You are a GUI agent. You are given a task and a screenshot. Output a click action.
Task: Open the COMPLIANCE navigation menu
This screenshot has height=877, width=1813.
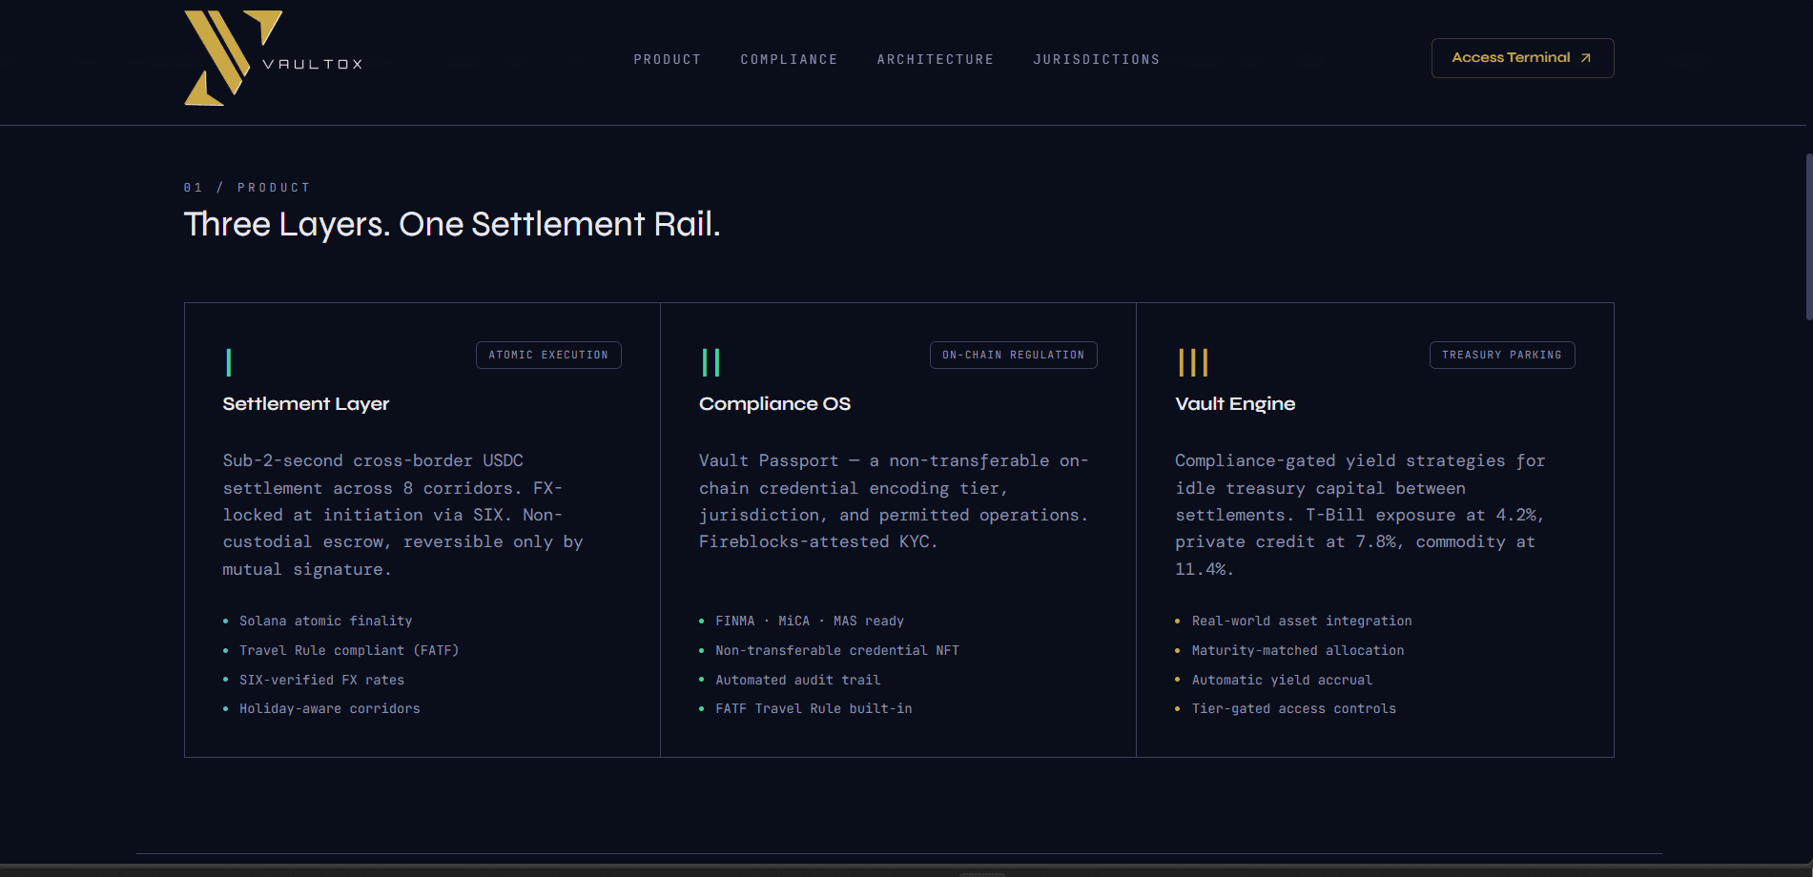tap(789, 59)
